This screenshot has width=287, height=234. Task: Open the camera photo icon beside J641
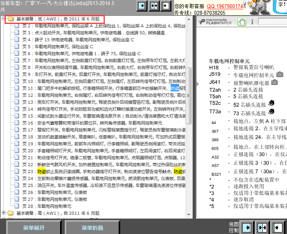pos(274,82)
